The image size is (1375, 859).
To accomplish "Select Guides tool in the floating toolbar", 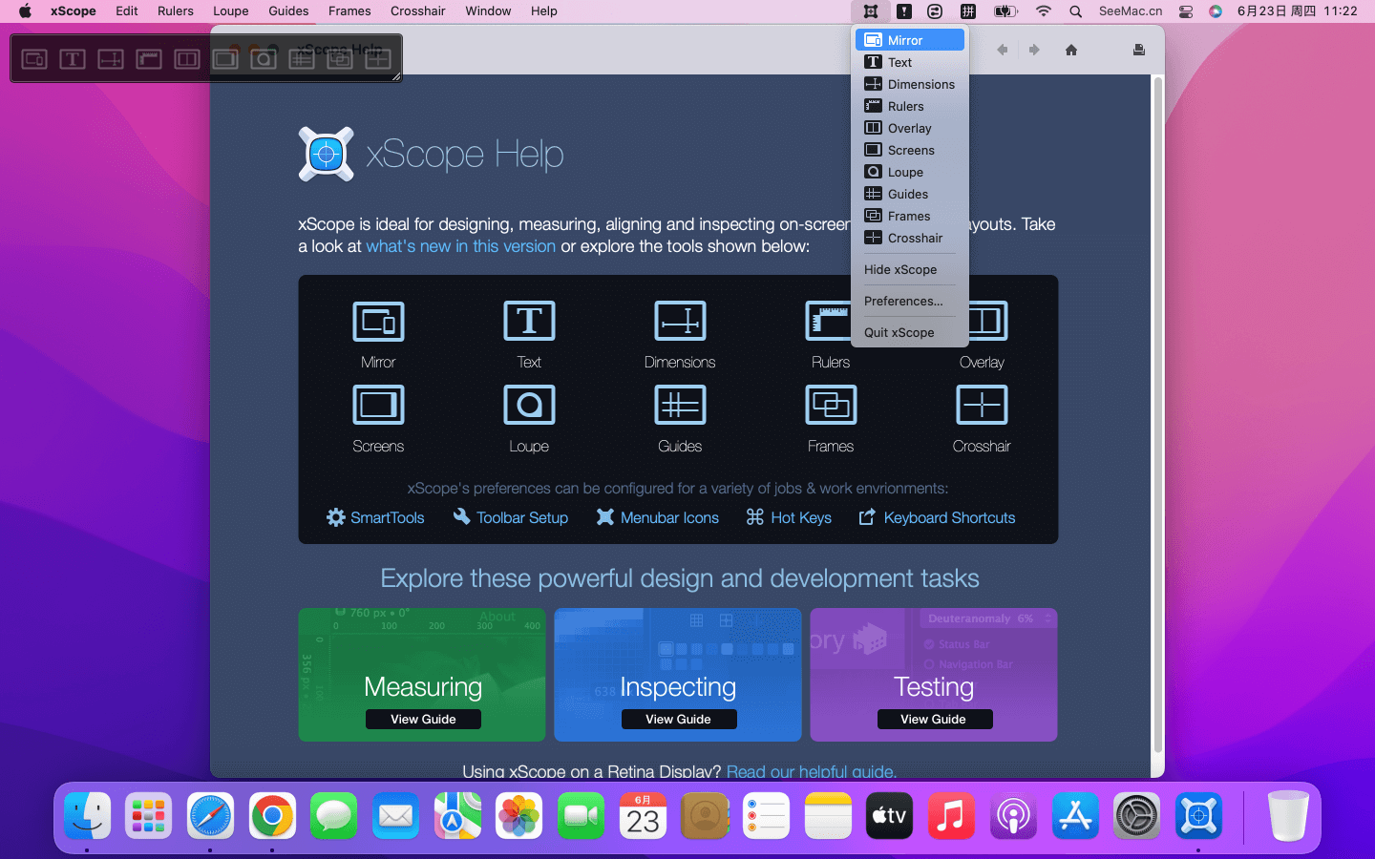I will pyautogui.click(x=302, y=59).
